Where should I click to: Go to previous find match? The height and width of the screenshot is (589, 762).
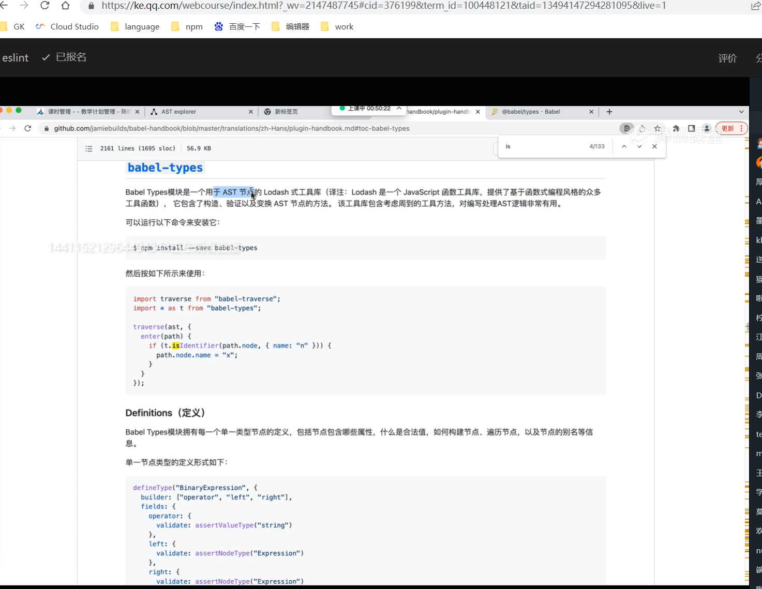[624, 146]
